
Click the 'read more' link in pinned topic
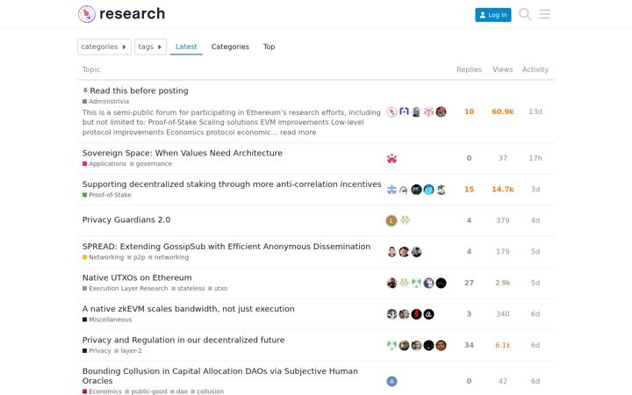click(298, 133)
